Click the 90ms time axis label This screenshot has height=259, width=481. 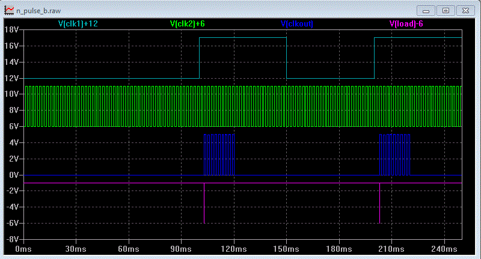pos(181,249)
